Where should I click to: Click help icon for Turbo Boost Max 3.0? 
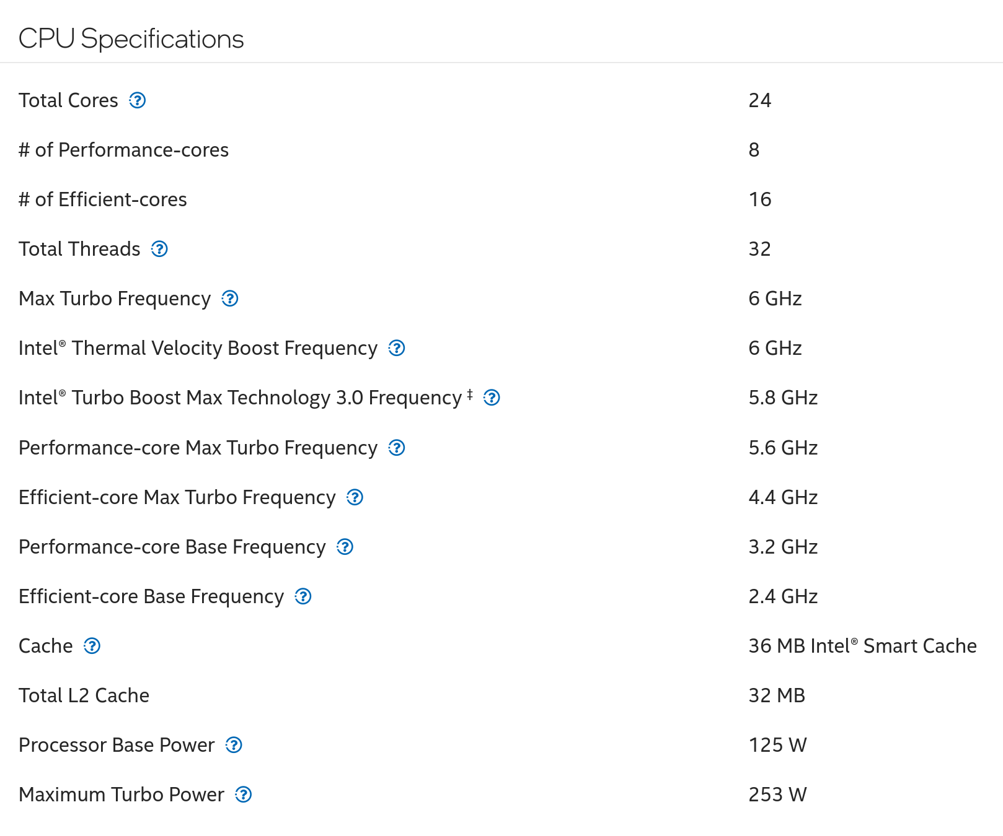[x=492, y=398]
